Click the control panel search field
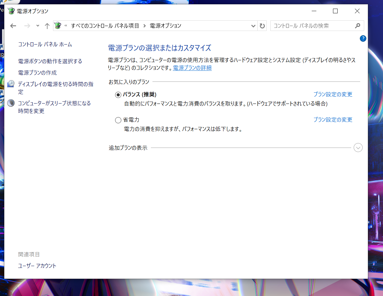This screenshot has height=296, width=383. click(312, 26)
